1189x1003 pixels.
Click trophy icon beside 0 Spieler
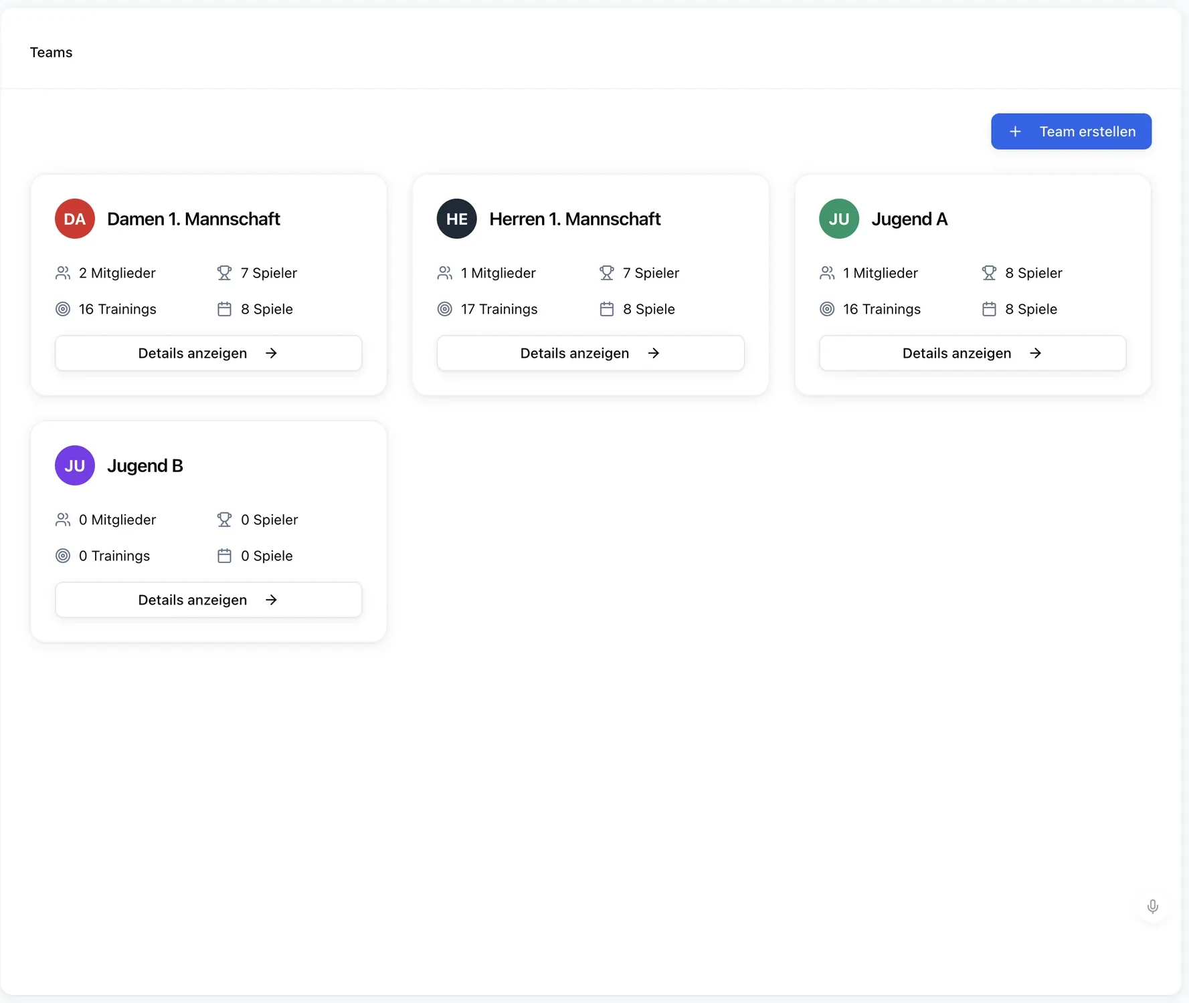click(224, 520)
